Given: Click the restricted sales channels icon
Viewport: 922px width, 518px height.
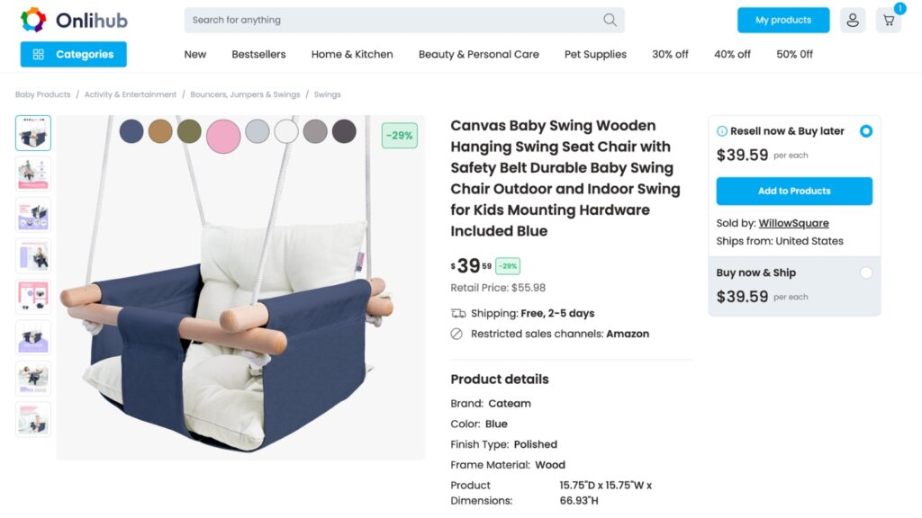Looking at the screenshot, I should (x=456, y=334).
